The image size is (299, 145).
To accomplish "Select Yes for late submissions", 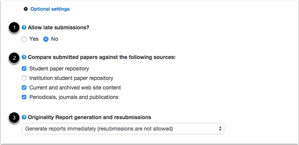I will click(24, 39).
